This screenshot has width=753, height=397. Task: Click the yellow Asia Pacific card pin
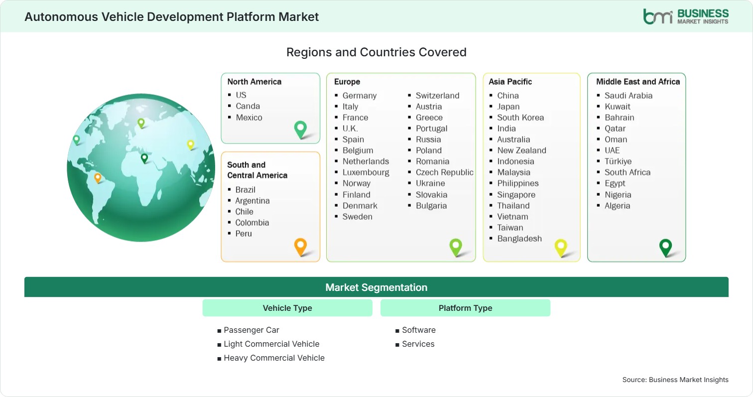[x=561, y=248]
